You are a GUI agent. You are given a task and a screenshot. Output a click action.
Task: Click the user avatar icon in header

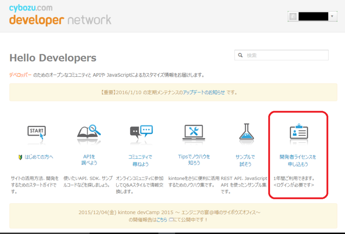pos(293,16)
